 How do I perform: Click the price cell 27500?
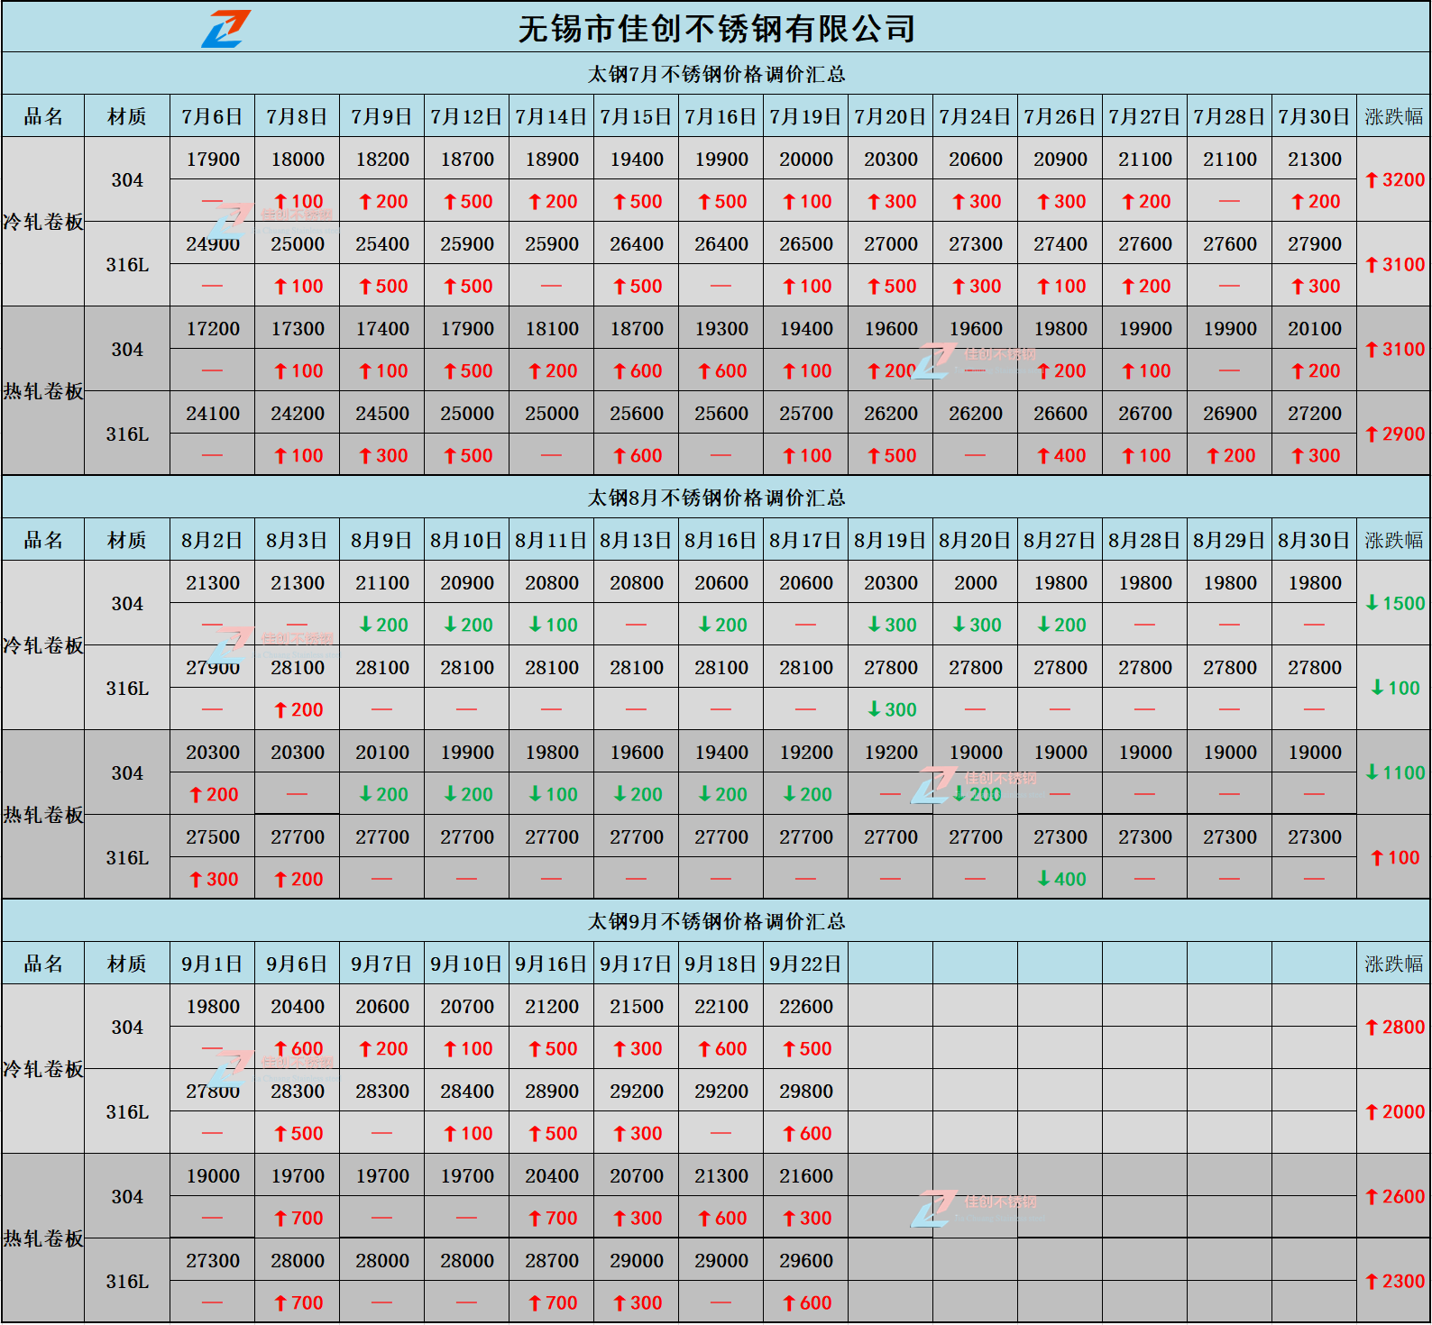pyautogui.click(x=213, y=836)
